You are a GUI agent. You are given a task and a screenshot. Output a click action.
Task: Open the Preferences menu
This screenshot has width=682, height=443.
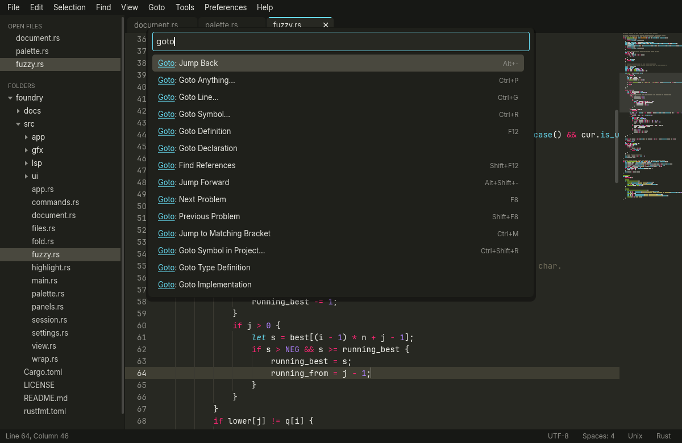pyautogui.click(x=226, y=7)
